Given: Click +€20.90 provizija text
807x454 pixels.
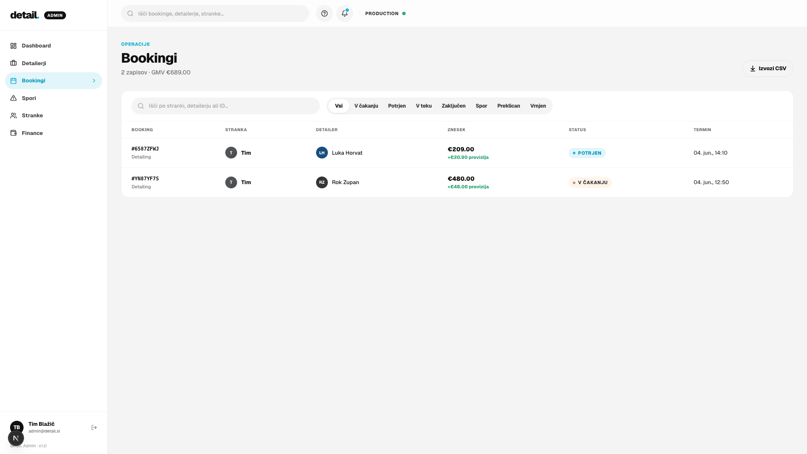Looking at the screenshot, I should (468, 157).
